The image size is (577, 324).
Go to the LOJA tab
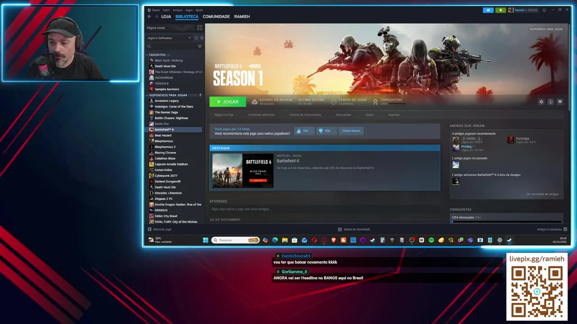[166, 17]
